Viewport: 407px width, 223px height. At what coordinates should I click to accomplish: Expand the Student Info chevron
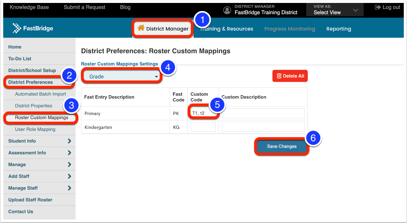[x=69, y=141]
